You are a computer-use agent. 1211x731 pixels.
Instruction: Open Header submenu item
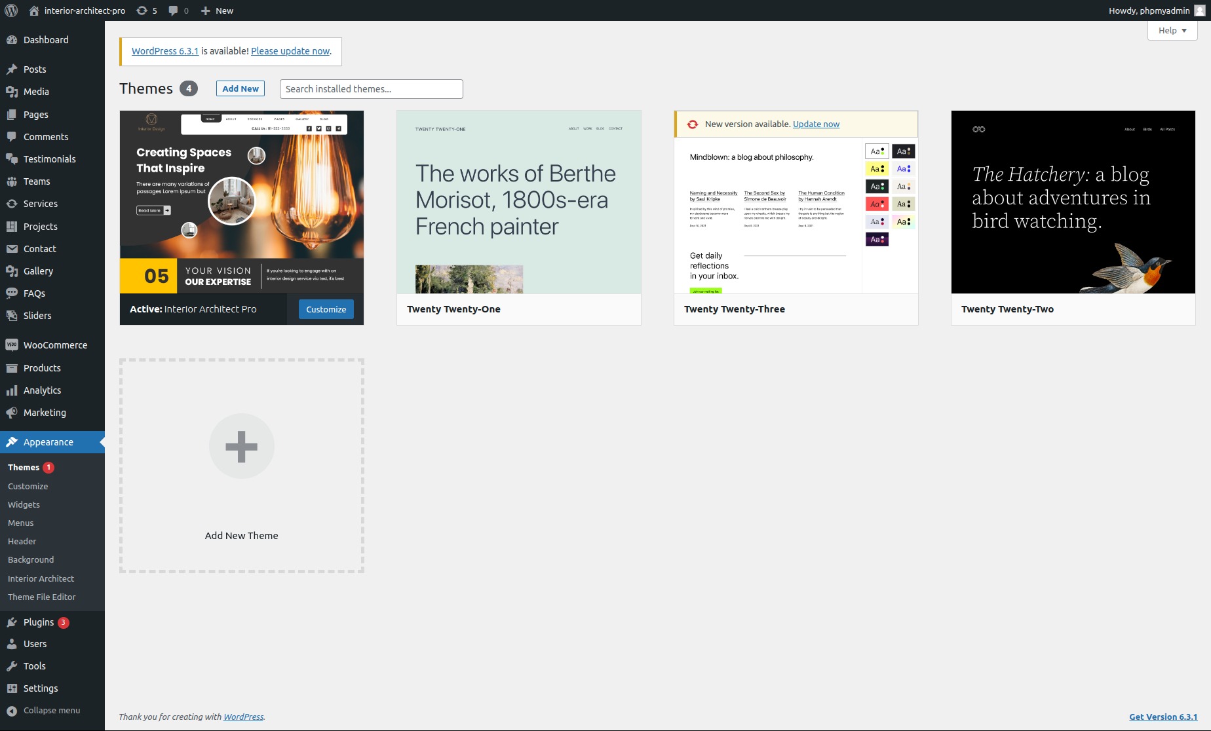[x=22, y=541]
